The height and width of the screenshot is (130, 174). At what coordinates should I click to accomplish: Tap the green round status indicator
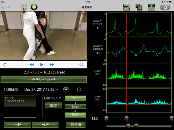(x=34, y=7)
